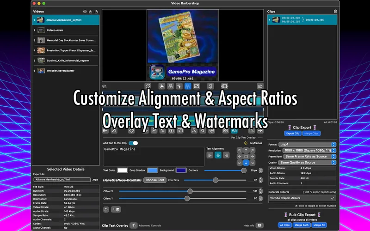
Task: Click the Aa text overlay icon
Action: (x=234, y=130)
